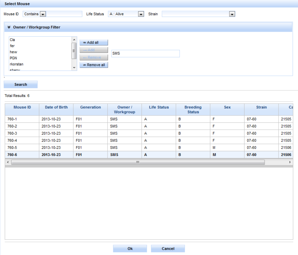Click the F01 generation cell in row 760-2
Screen dimensions: 298x255
(x=90, y=126)
